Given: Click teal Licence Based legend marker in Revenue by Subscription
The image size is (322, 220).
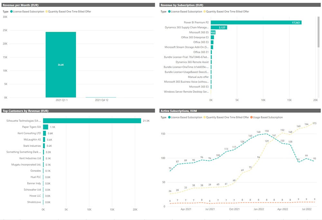Looking at the screenshot, I should [169, 12].
